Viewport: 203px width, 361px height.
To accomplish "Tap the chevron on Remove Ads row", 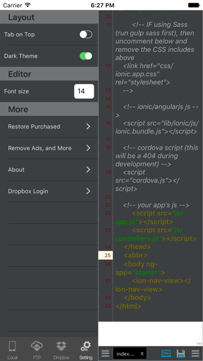I will click(x=88, y=148).
